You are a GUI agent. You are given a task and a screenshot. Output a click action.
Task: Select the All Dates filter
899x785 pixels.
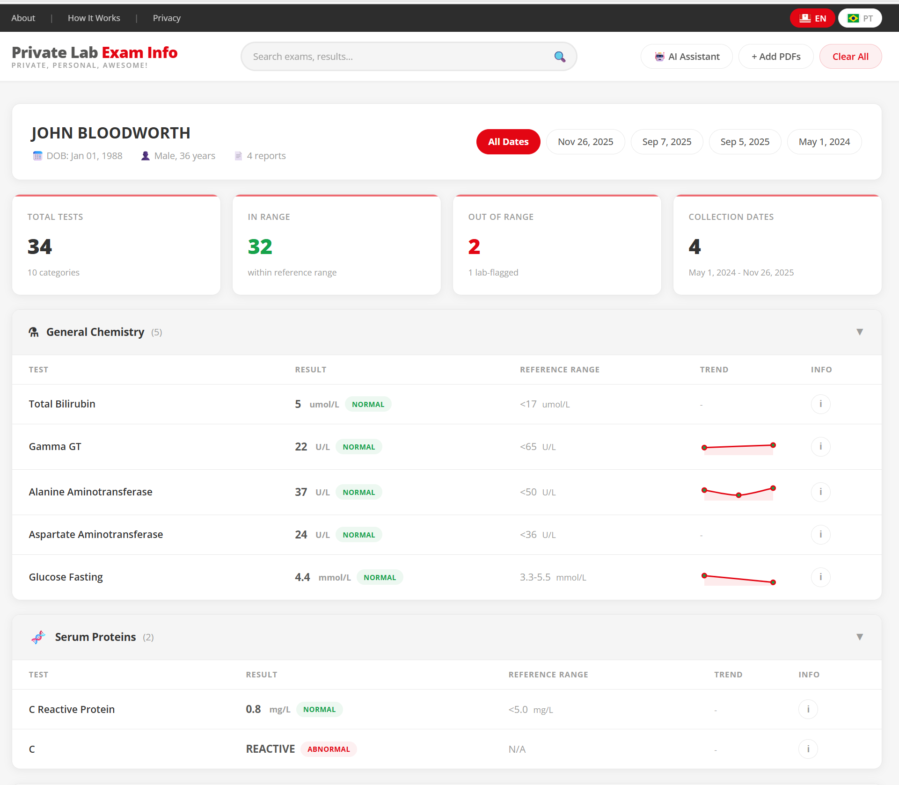(x=508, y=142)
